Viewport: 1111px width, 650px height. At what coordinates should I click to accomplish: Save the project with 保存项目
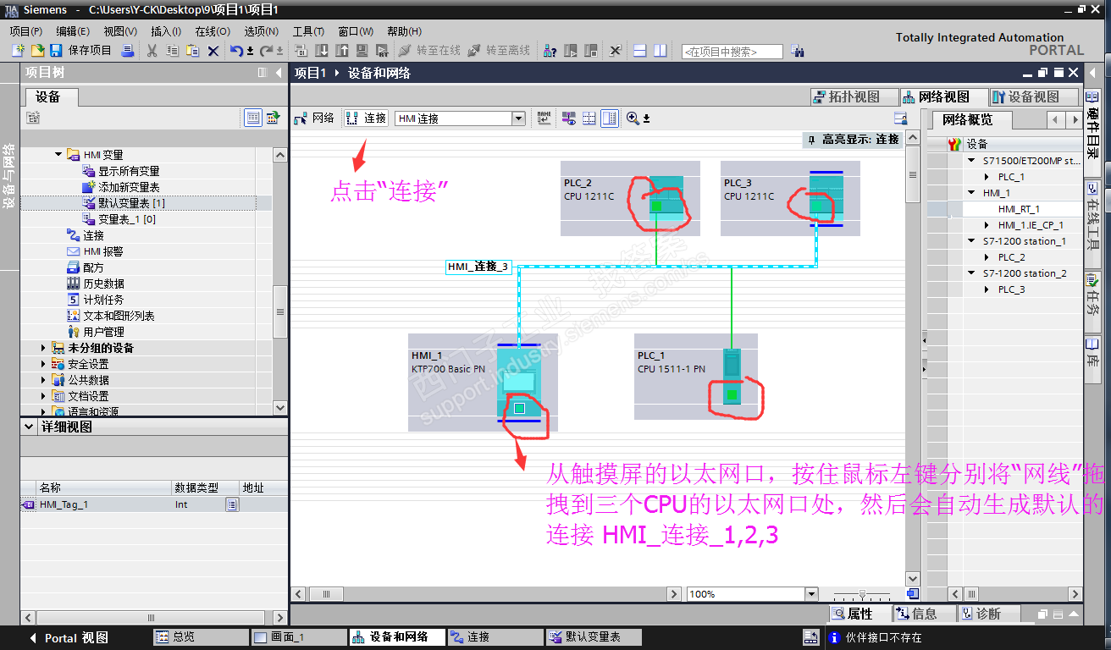[x=82, y=51]
